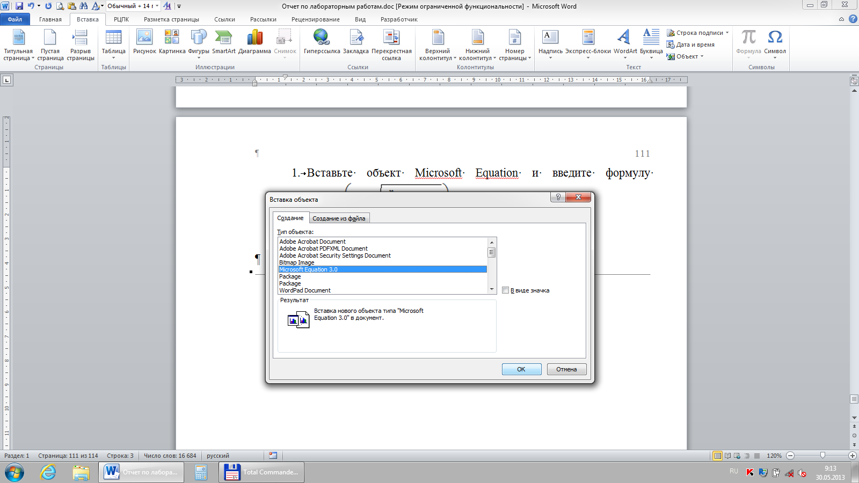The image size is (859, 483).
Task: Adjust the zoom slider handle
Action: [x=822, y=455]
